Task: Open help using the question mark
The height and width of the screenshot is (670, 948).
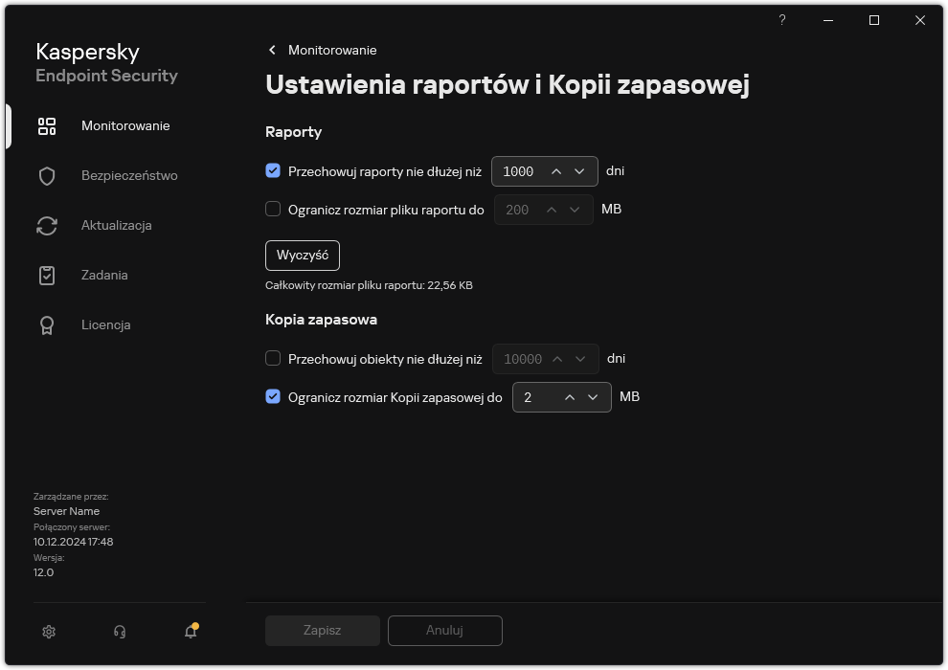Action: click(x=781, y=20)
